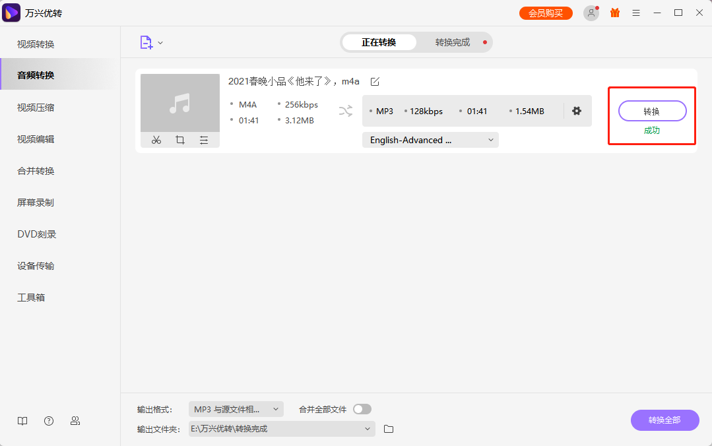Open the trim scissors tool
Viewport: 712px width, 446px height.
click(x=156, y=141)
